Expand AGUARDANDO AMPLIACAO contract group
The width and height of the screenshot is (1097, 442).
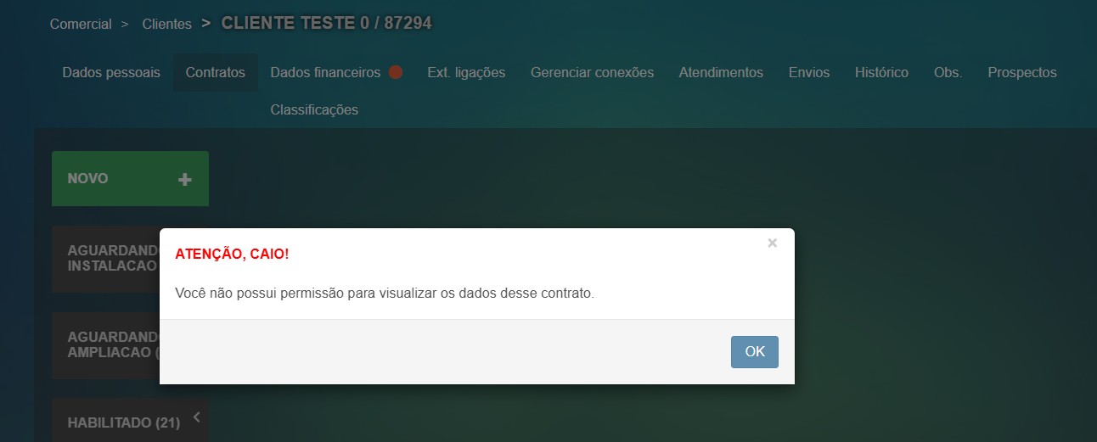click(x=106, y=345)
